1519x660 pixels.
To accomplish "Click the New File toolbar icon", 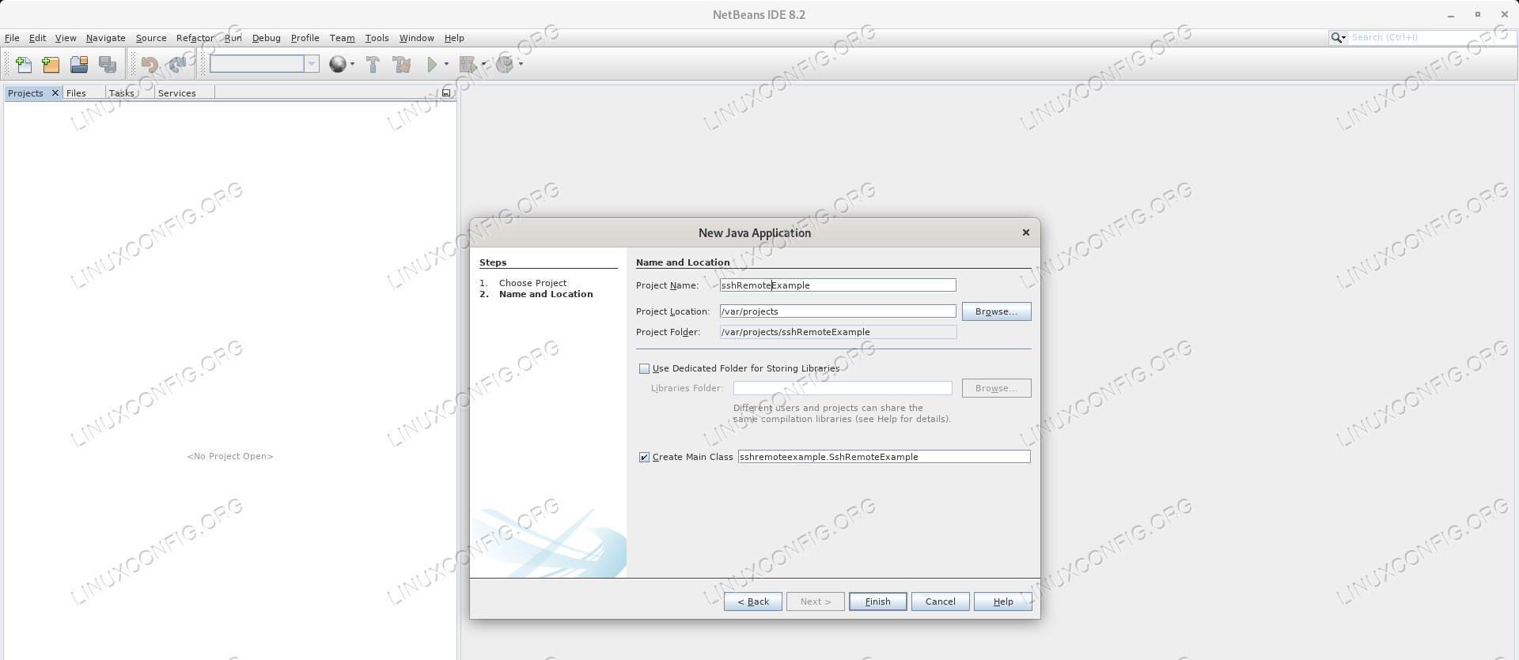I will [24, 64].
